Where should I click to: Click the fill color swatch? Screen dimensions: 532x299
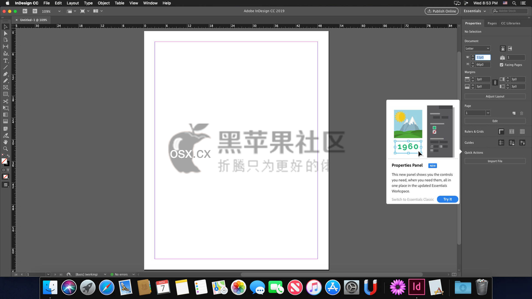pos(4,161)
